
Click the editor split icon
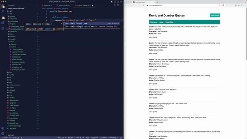click(x=118, y=5)
